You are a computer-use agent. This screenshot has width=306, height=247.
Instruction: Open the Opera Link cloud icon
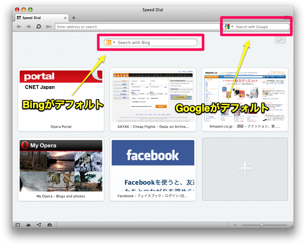(28, 225)
